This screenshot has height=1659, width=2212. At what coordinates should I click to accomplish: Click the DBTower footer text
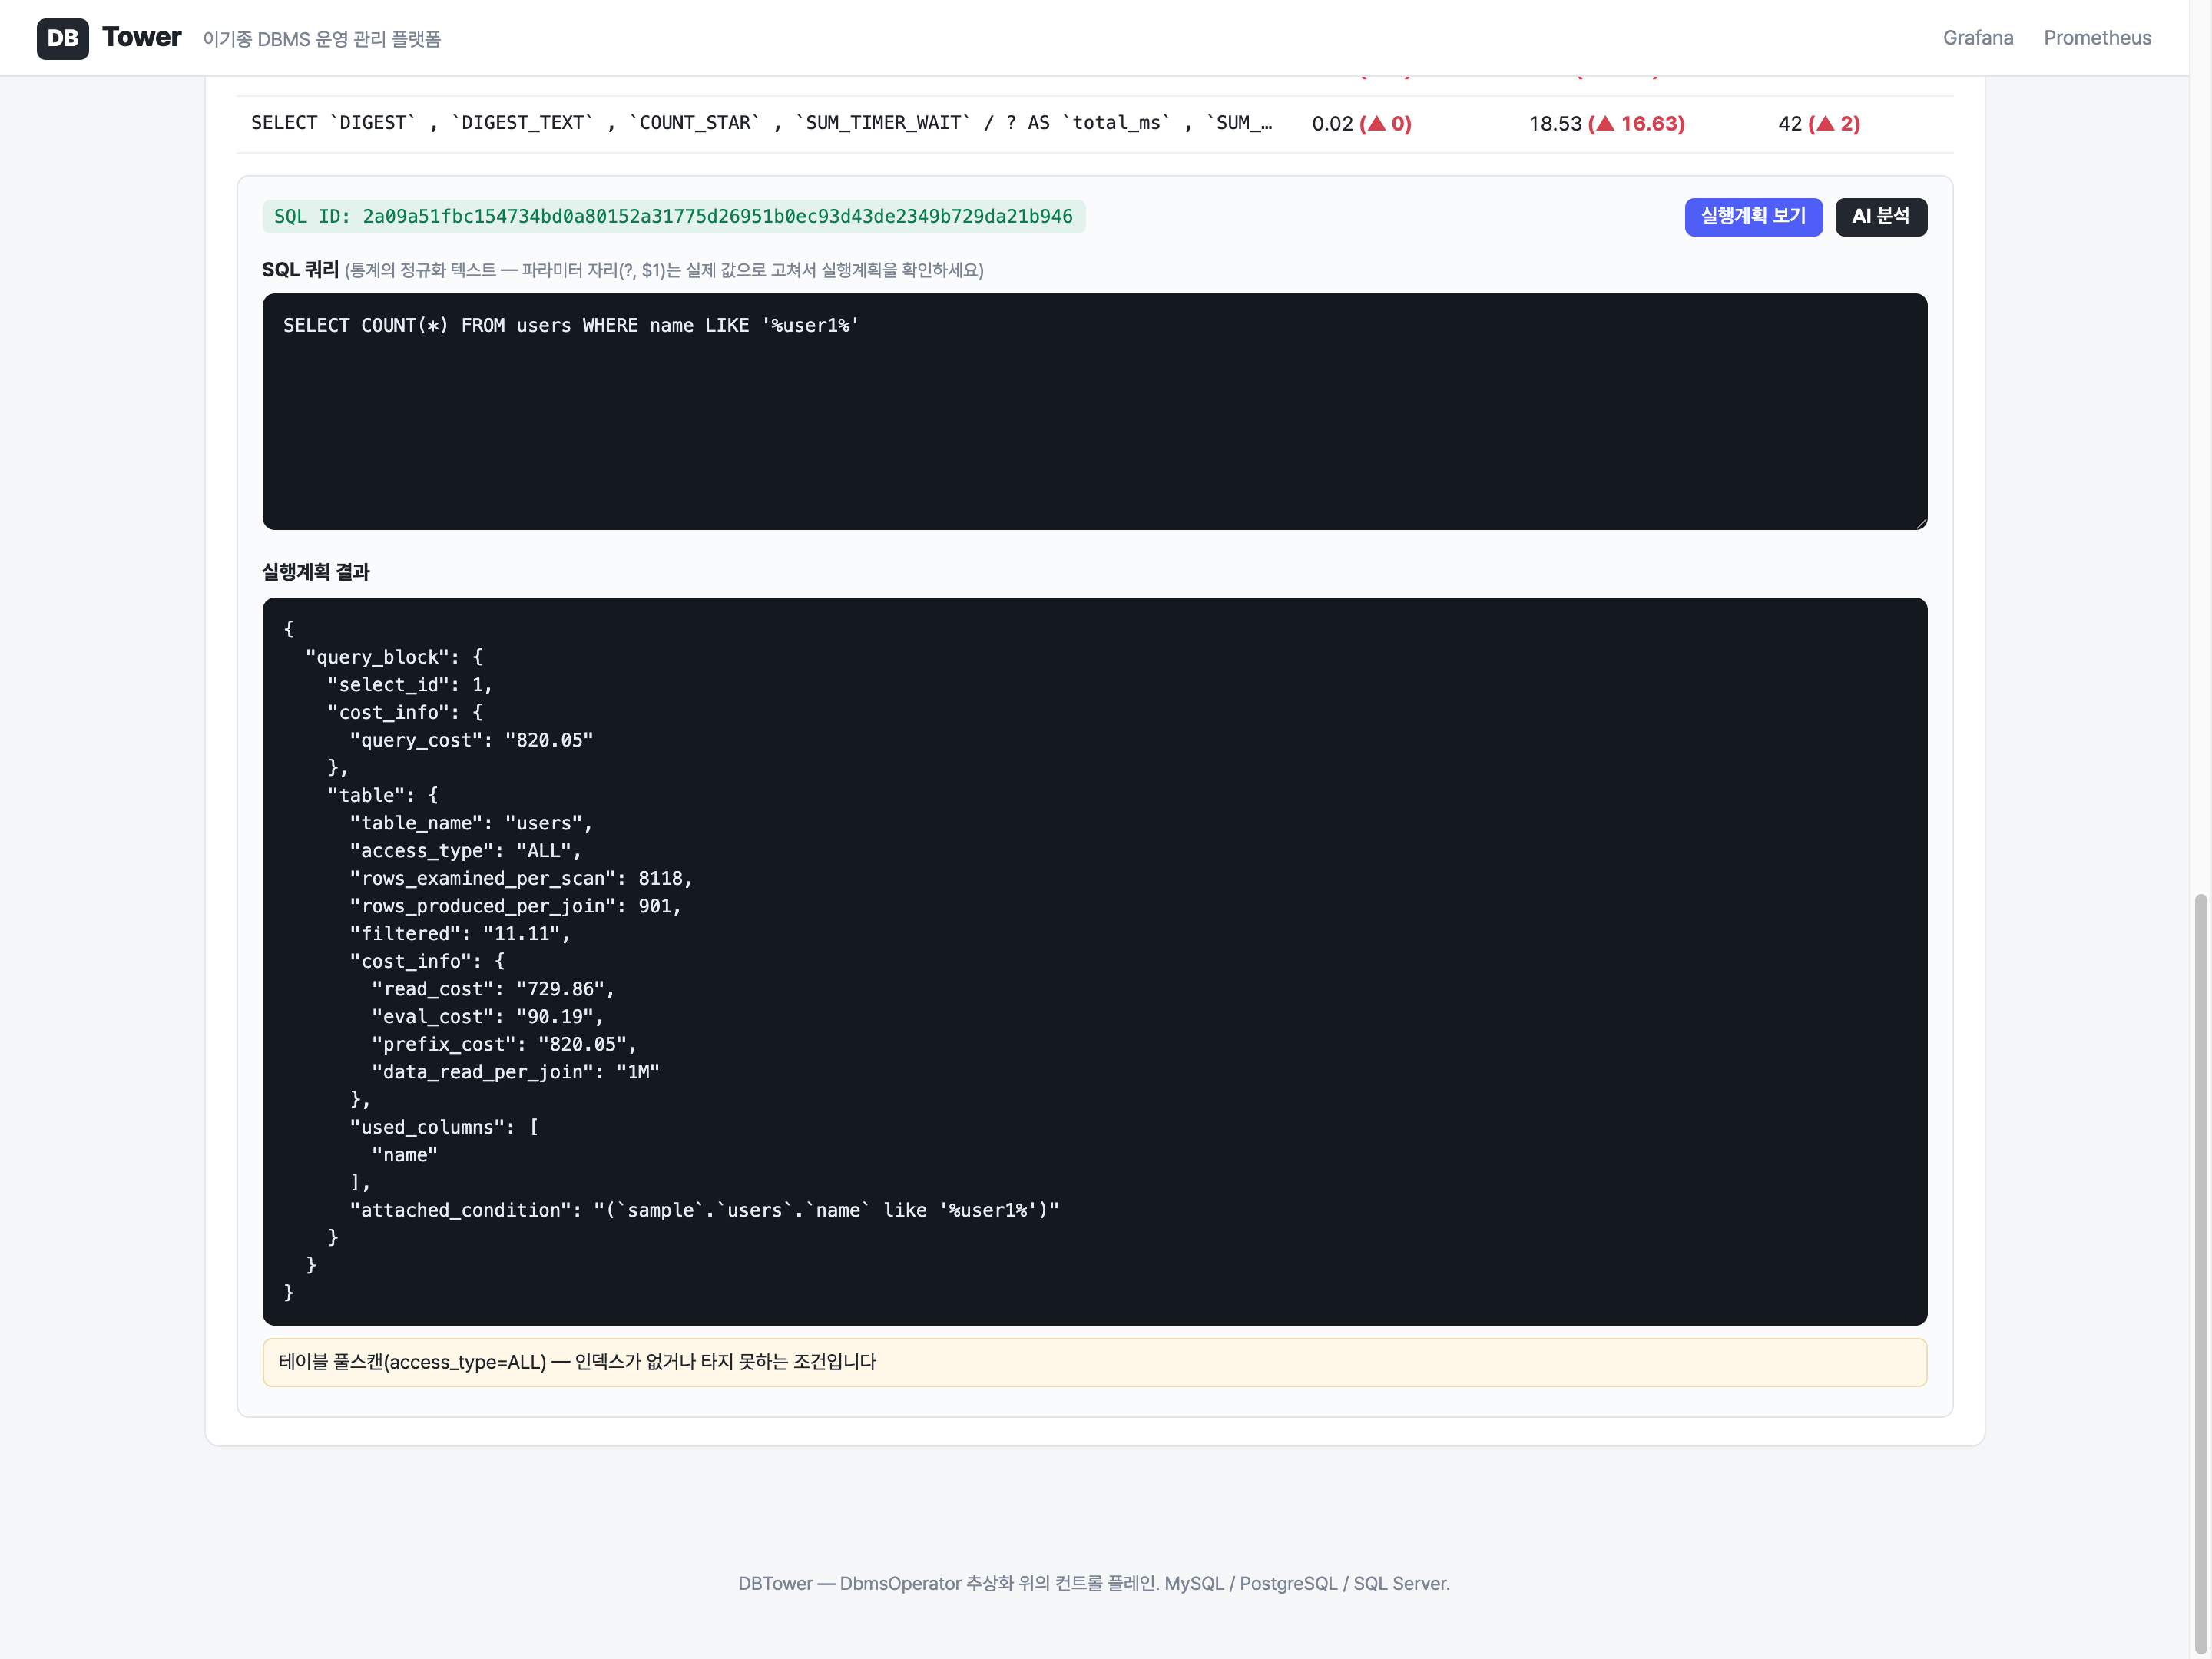click(1093, 1583)
